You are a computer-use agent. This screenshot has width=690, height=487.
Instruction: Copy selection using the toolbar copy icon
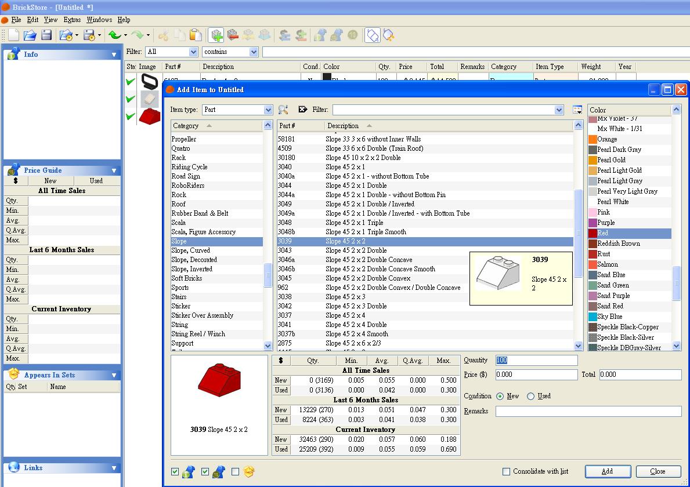coord(179,35)
